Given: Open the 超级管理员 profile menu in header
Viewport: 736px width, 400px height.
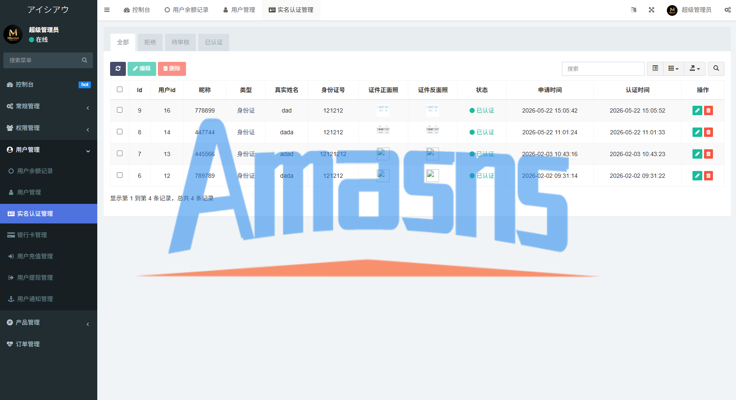Looking at the screenshot, I should [689, 10].
